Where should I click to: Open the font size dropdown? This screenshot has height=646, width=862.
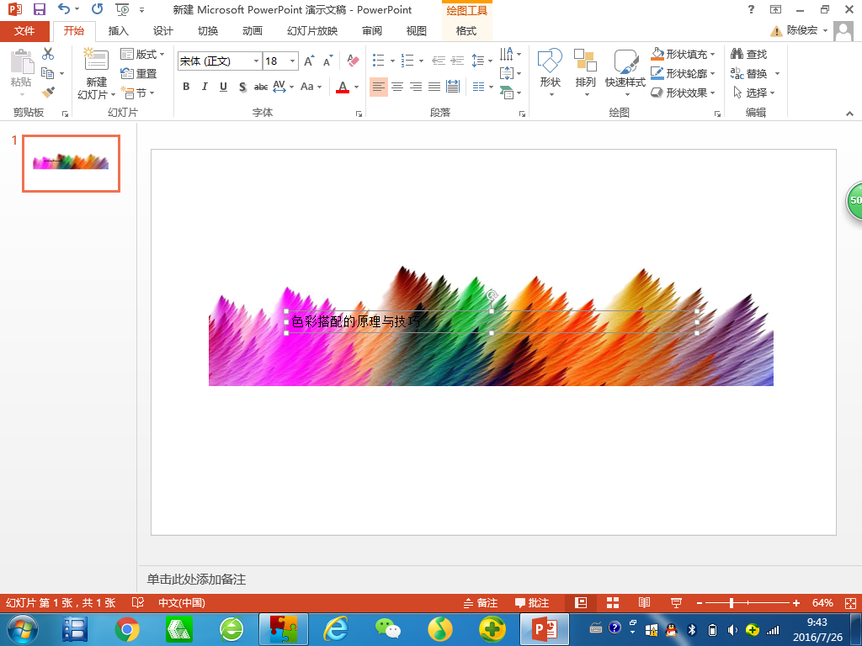tap(292, 61)
